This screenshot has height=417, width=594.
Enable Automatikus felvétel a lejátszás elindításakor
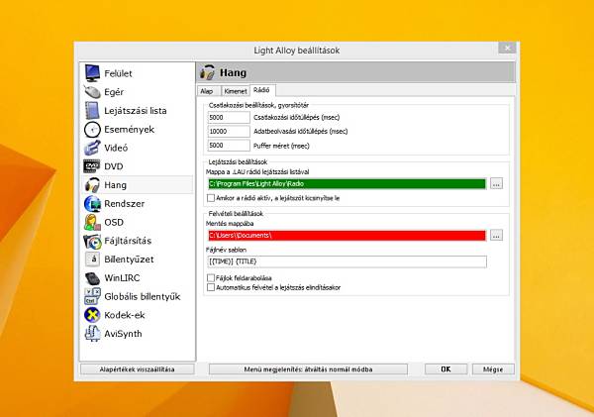pyautogui.click(x=211, y=287)
